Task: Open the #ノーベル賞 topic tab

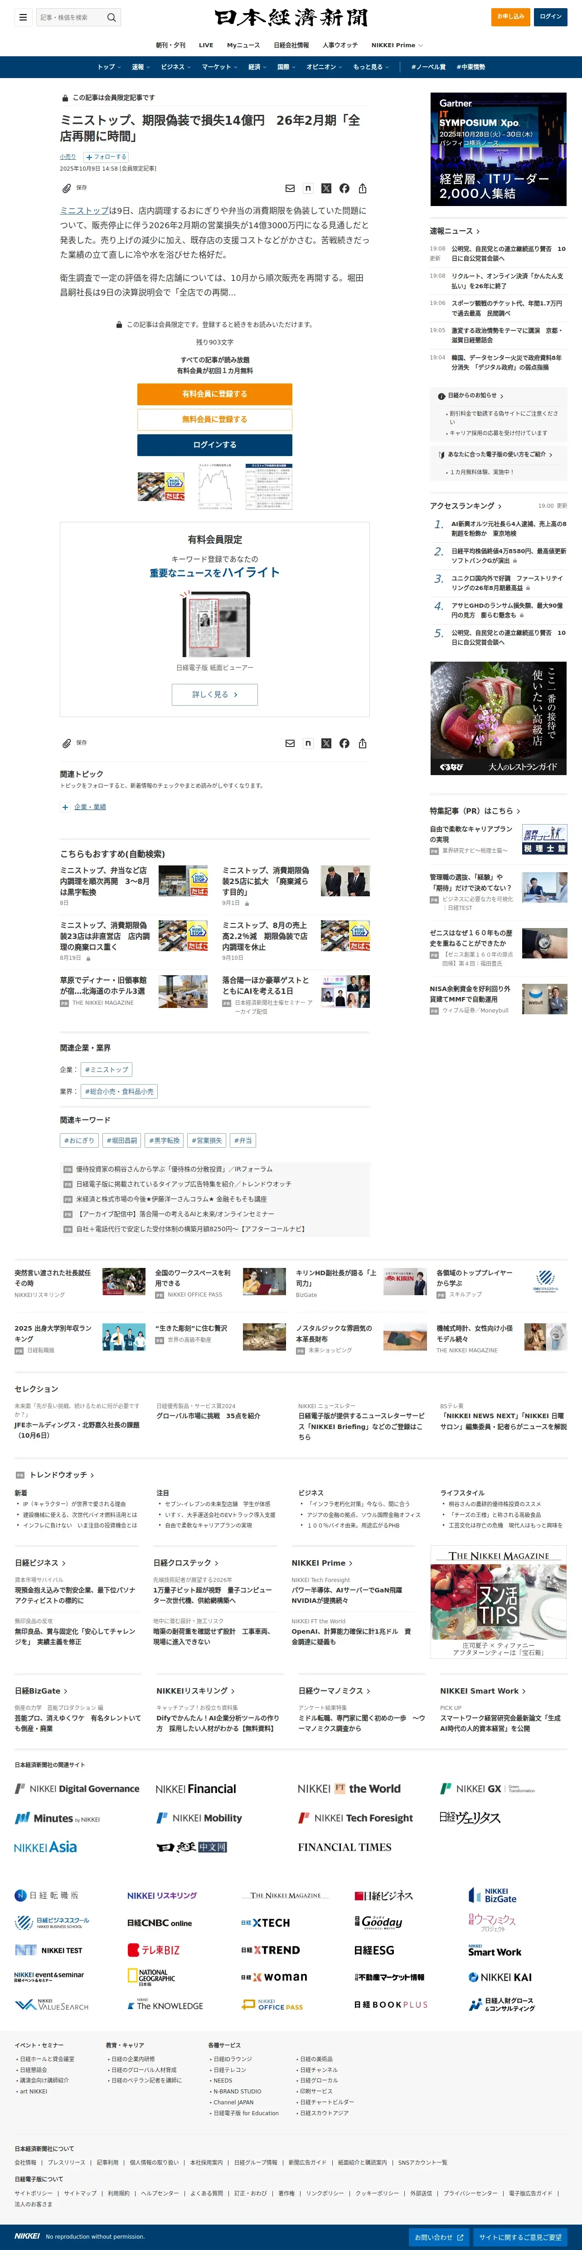Action: (428, 67)
